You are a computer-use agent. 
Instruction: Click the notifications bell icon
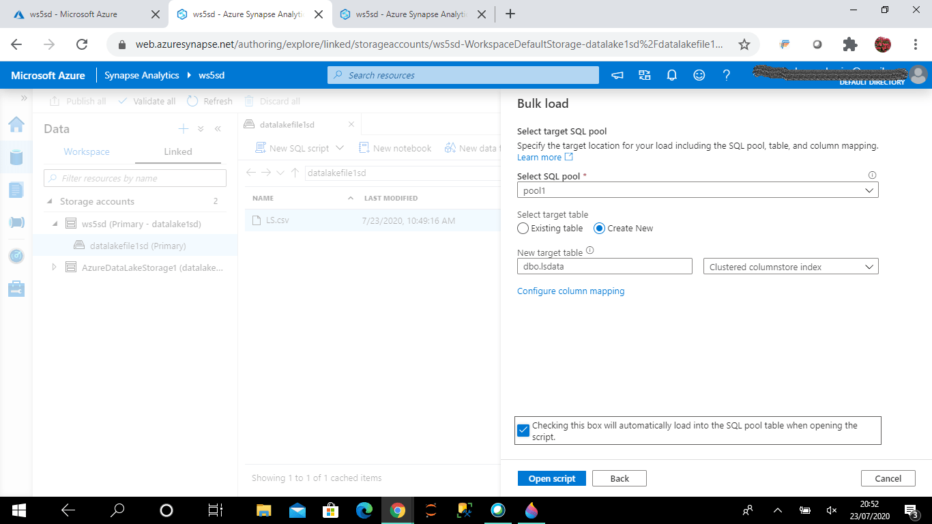click(x=671, y=75)
